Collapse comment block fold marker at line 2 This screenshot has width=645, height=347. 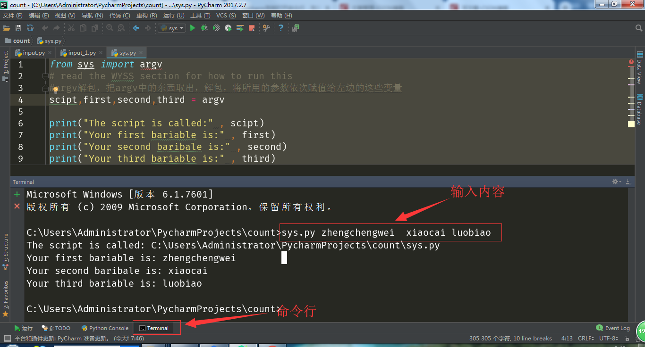(x=45, y=76)
